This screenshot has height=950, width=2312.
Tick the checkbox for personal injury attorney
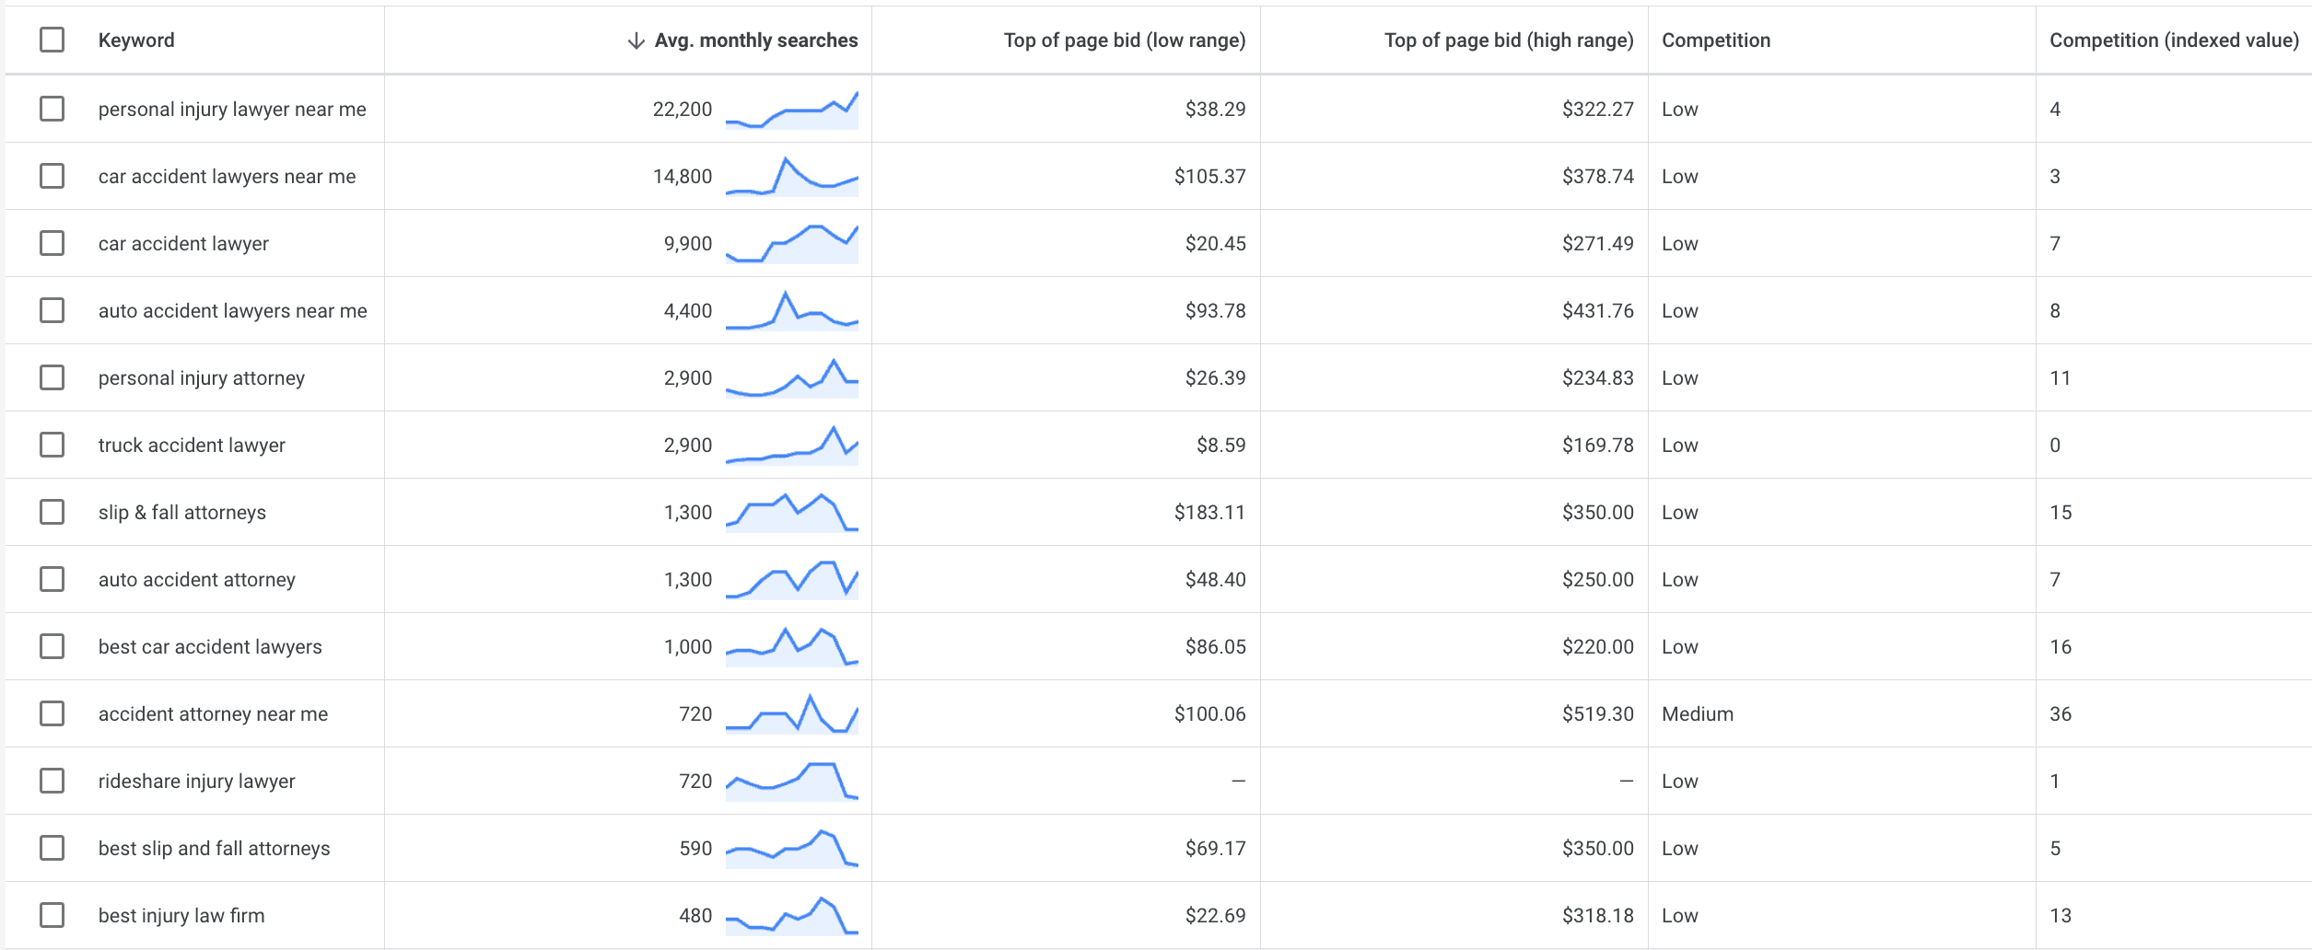point(53,377)
